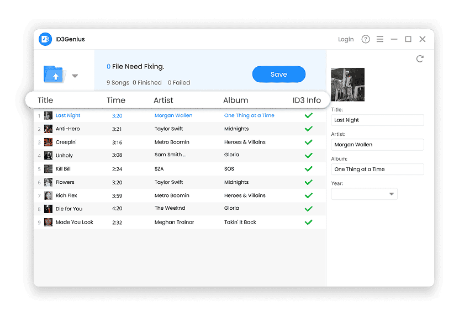Click the green checkmark for Flowers

click(309, 182)
